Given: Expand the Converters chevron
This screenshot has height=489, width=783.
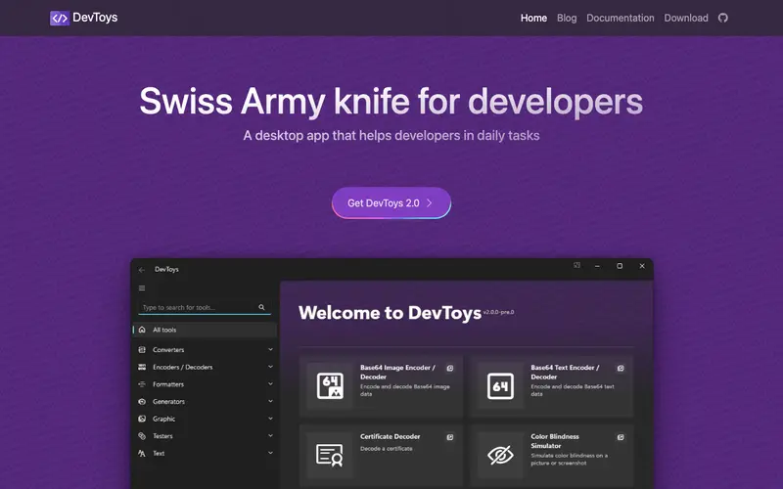Looking at the screenshot, I should 270,349.
